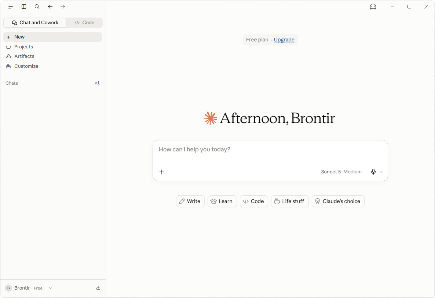Minimize the Claude window
Viewport: 435px width, 298px height.
click(392, 7)
